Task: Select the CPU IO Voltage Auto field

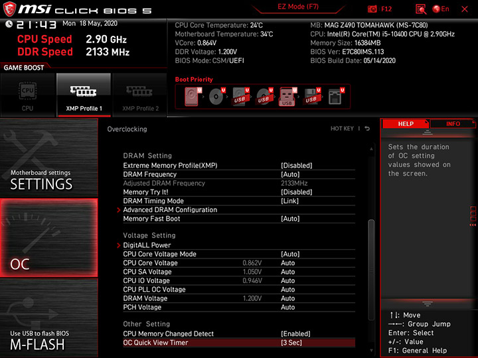Action: click(x=287, y=280)
